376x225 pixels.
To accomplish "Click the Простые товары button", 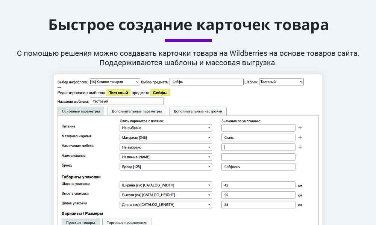I will (x=80, y=222).
